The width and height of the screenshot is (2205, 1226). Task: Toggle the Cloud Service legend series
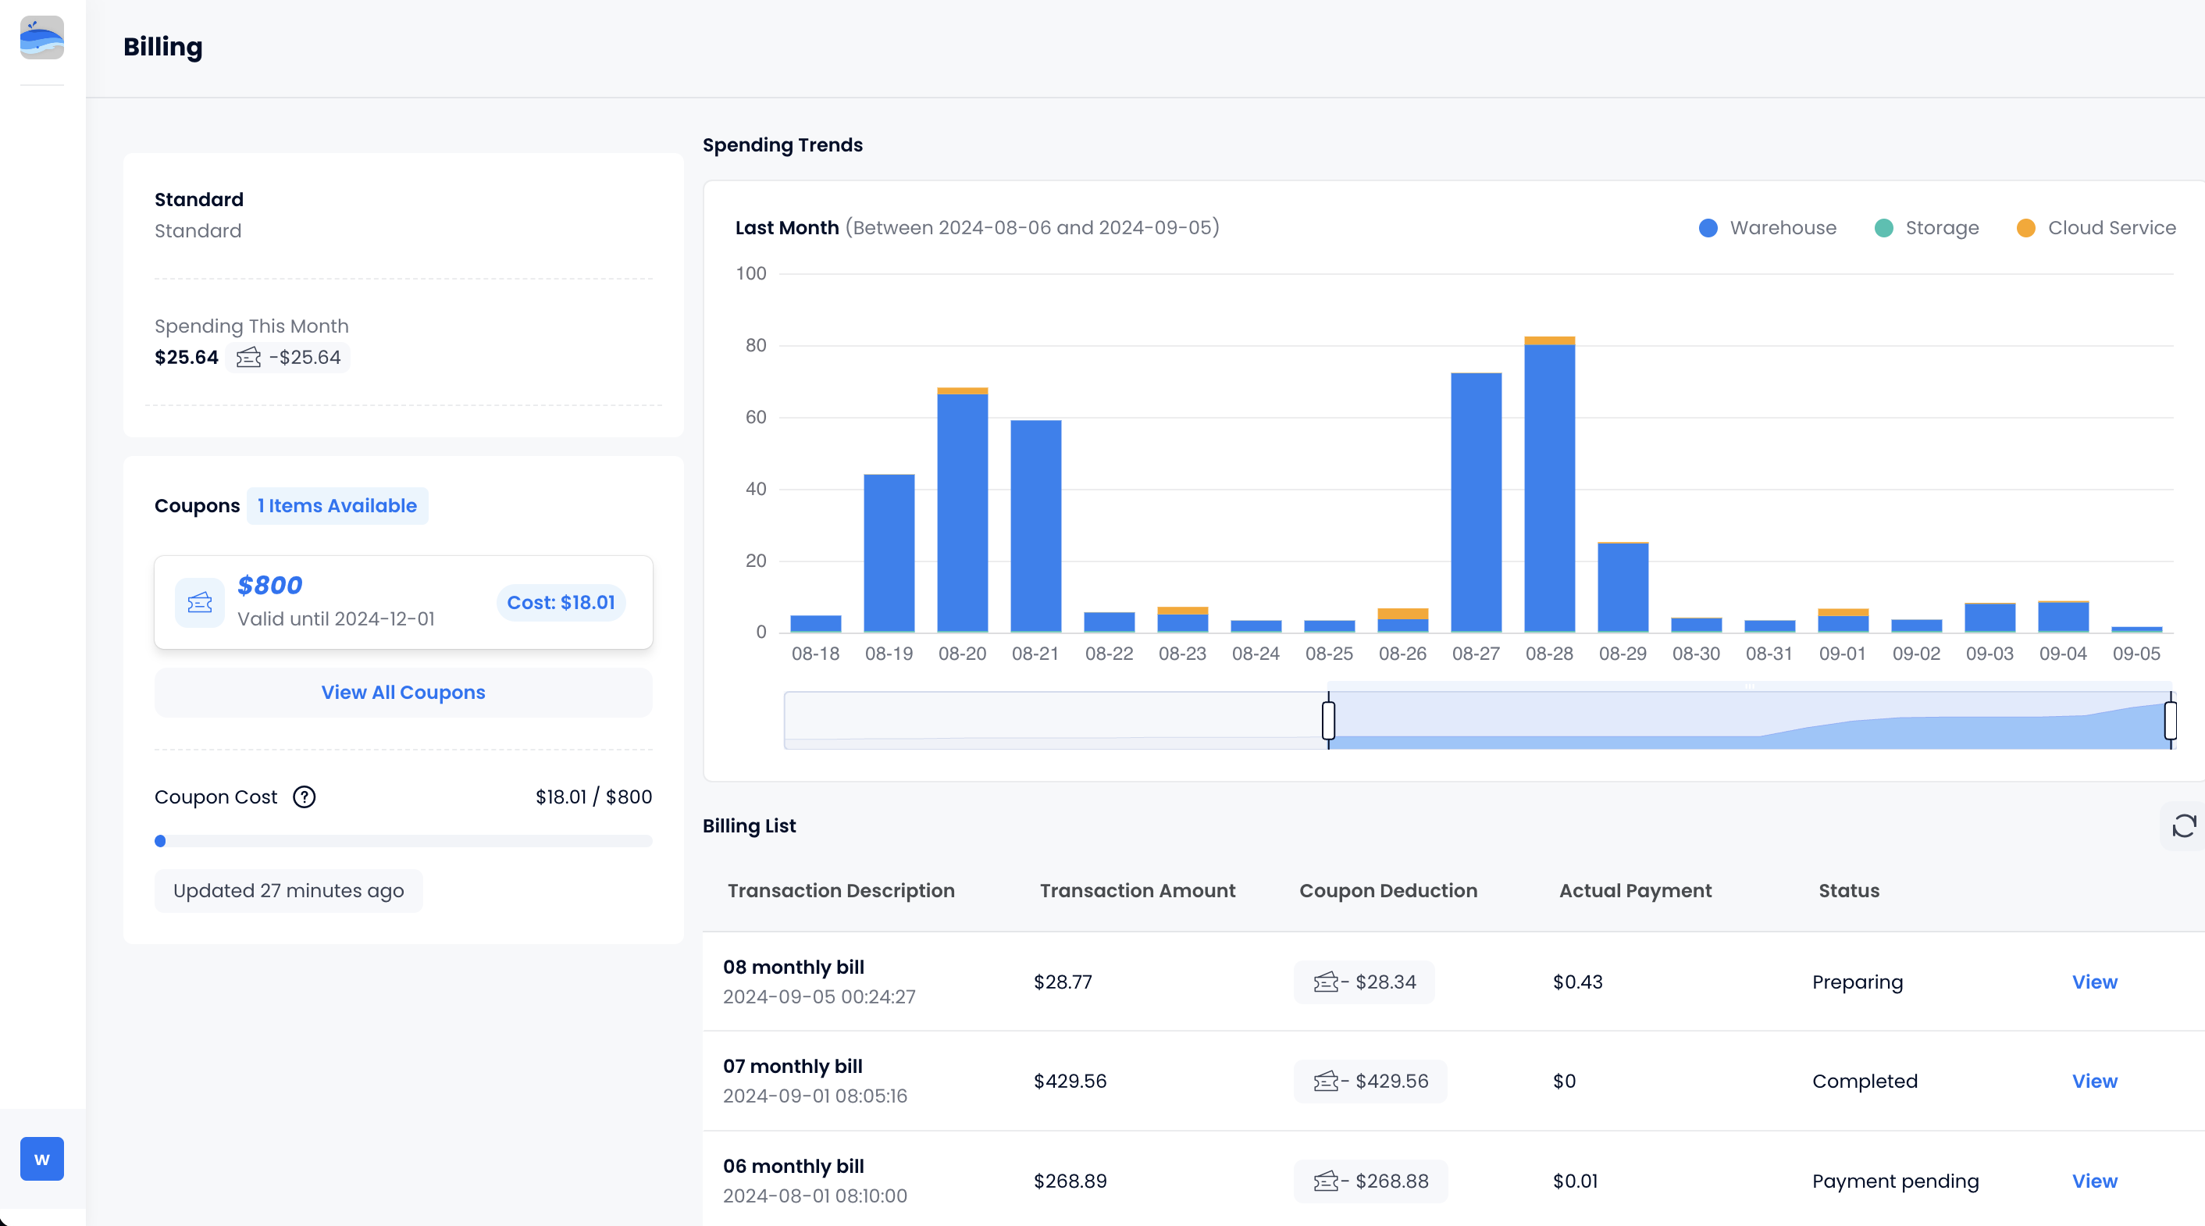coord(2096,228)
